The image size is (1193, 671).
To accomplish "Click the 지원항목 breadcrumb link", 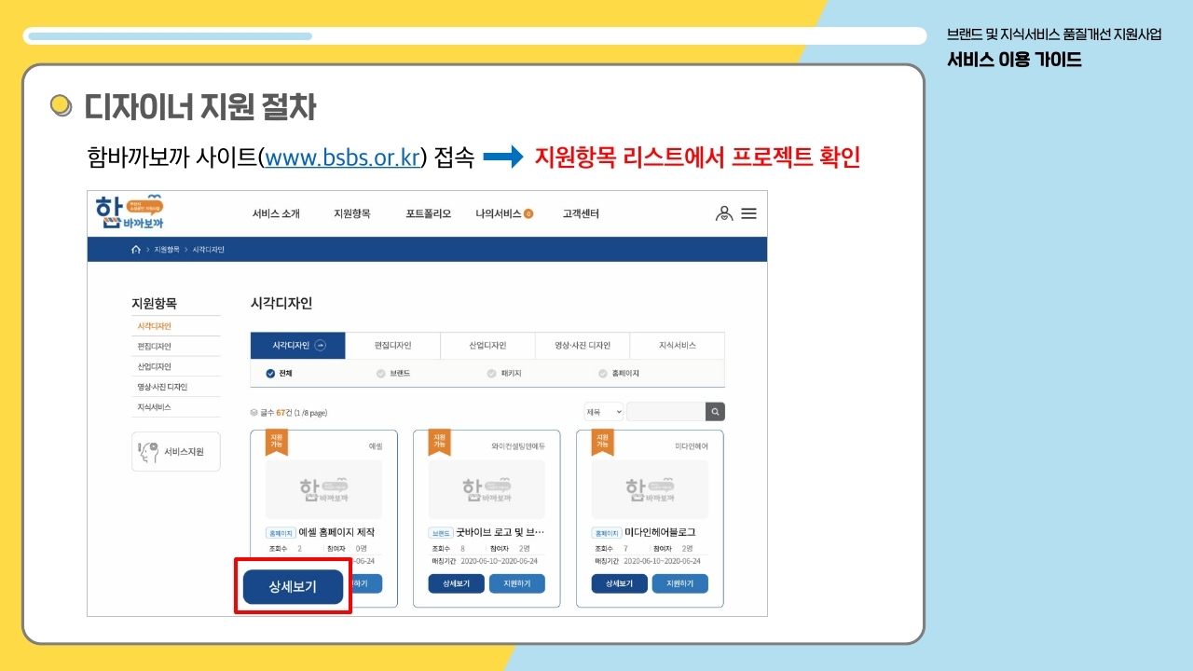I will (167, 250).
